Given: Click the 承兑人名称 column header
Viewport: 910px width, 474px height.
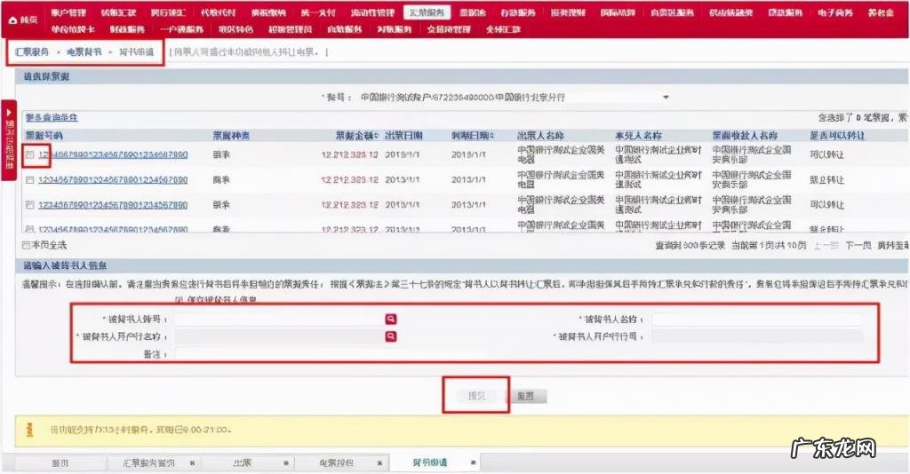Looking at the screenshot, I should [638, 136].
